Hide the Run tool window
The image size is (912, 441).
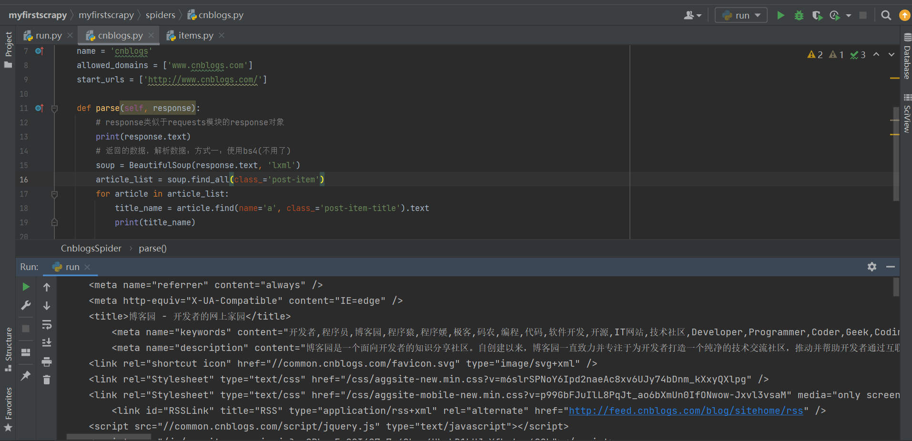pos(891,267)
